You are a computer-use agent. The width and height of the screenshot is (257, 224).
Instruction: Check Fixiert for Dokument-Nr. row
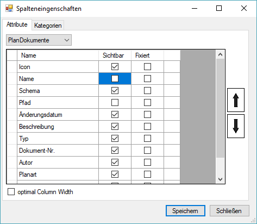[147, 151]
